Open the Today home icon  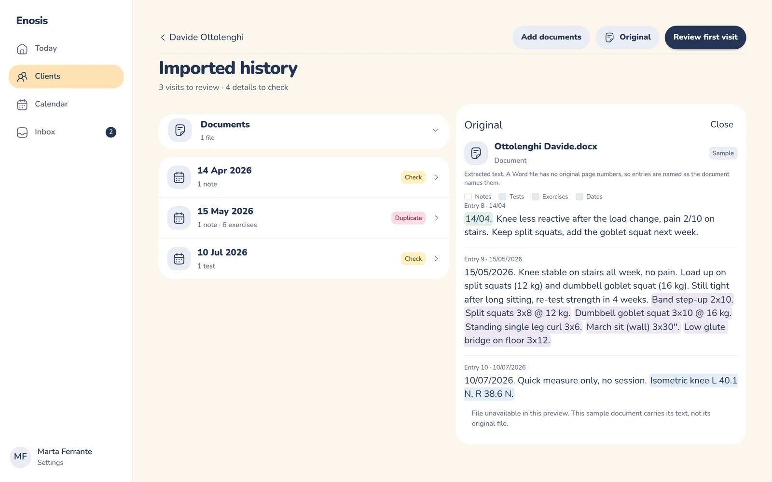pyautogui.click(x=22, y=49)
